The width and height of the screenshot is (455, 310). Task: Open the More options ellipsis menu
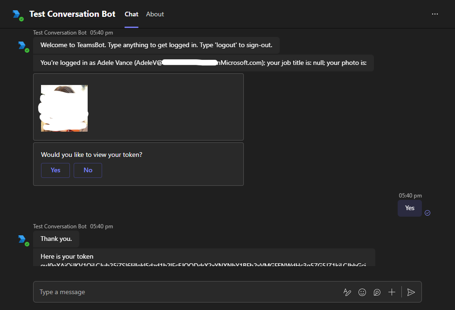434,14
